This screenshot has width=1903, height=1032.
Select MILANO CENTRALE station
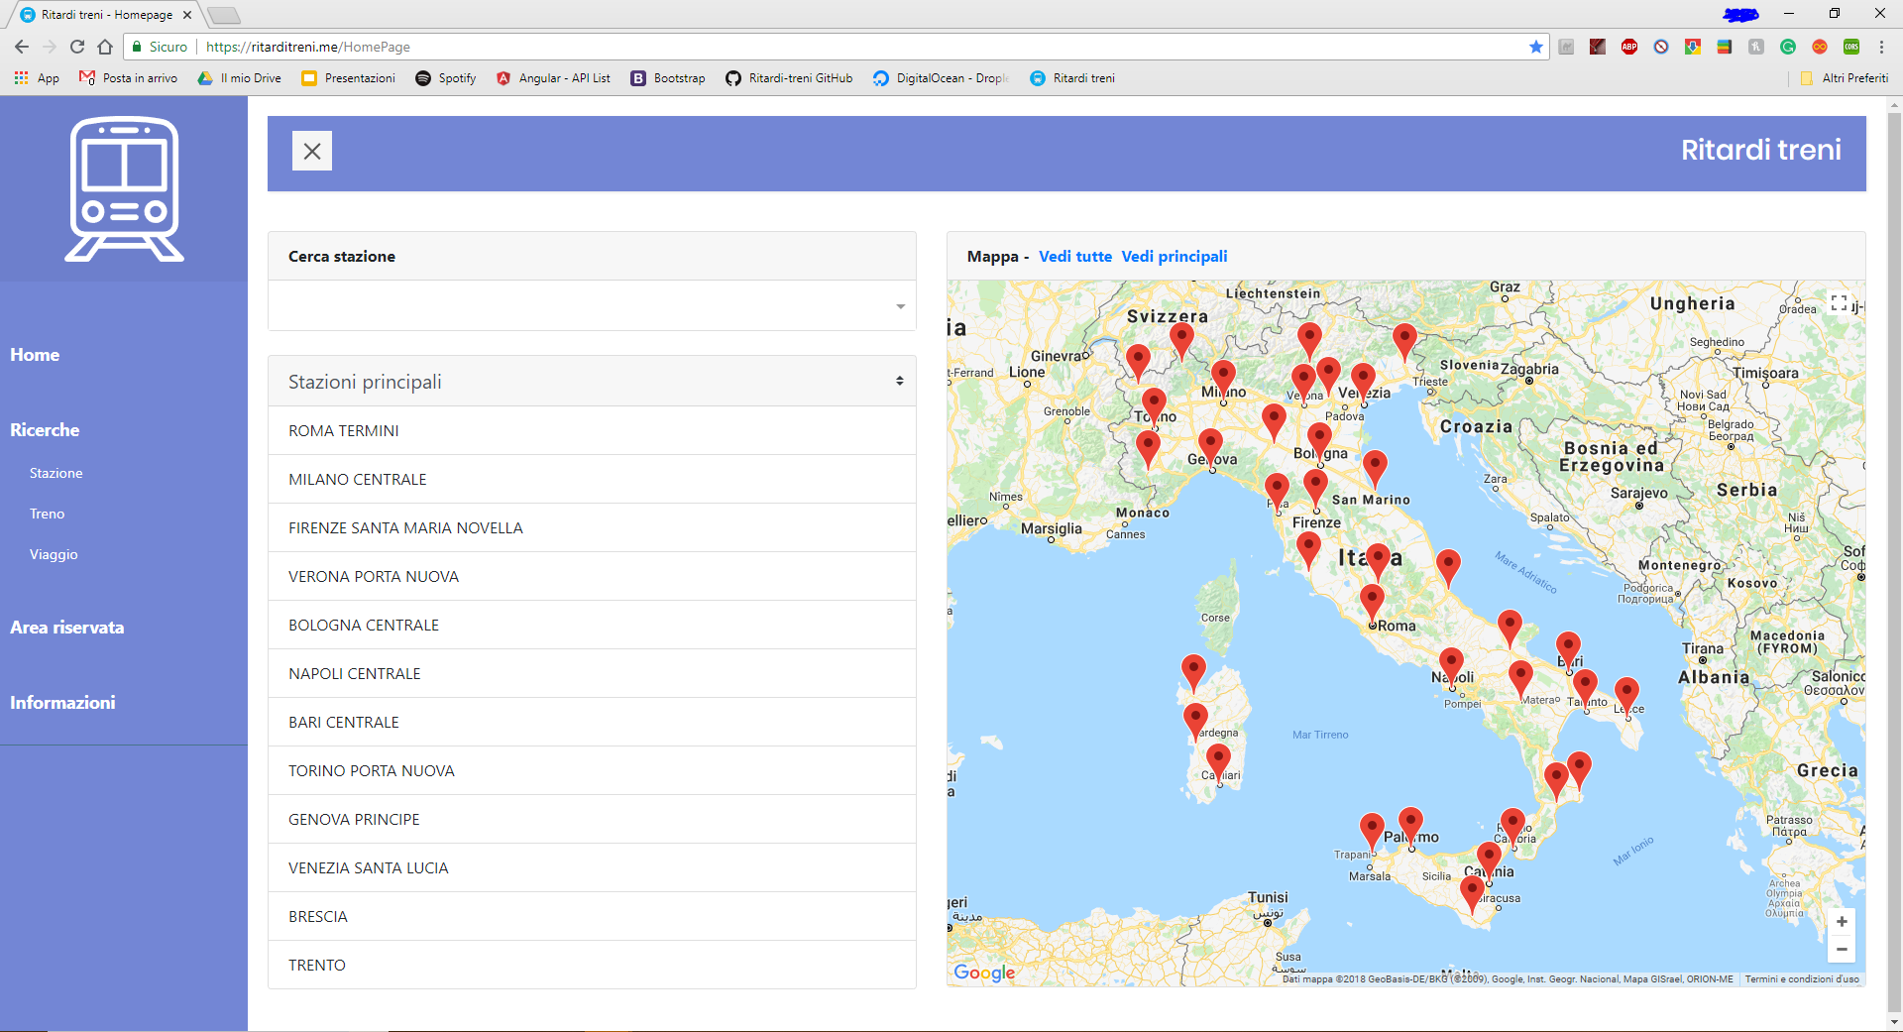pyautogui.click(x=592, y=480)
